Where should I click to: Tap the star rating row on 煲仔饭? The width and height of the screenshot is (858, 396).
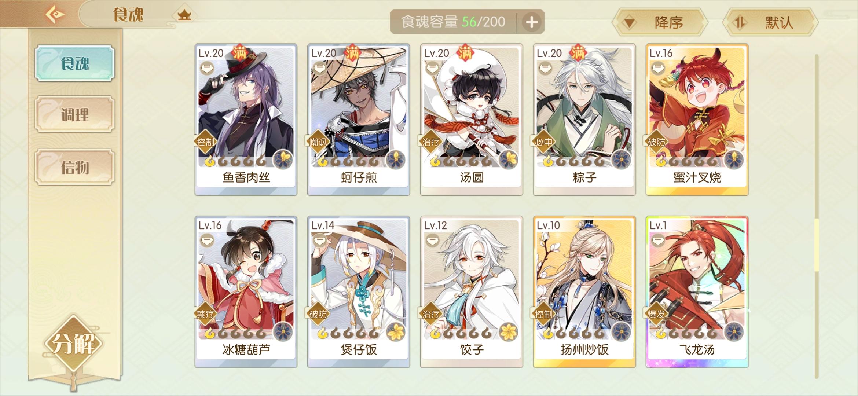348,334
